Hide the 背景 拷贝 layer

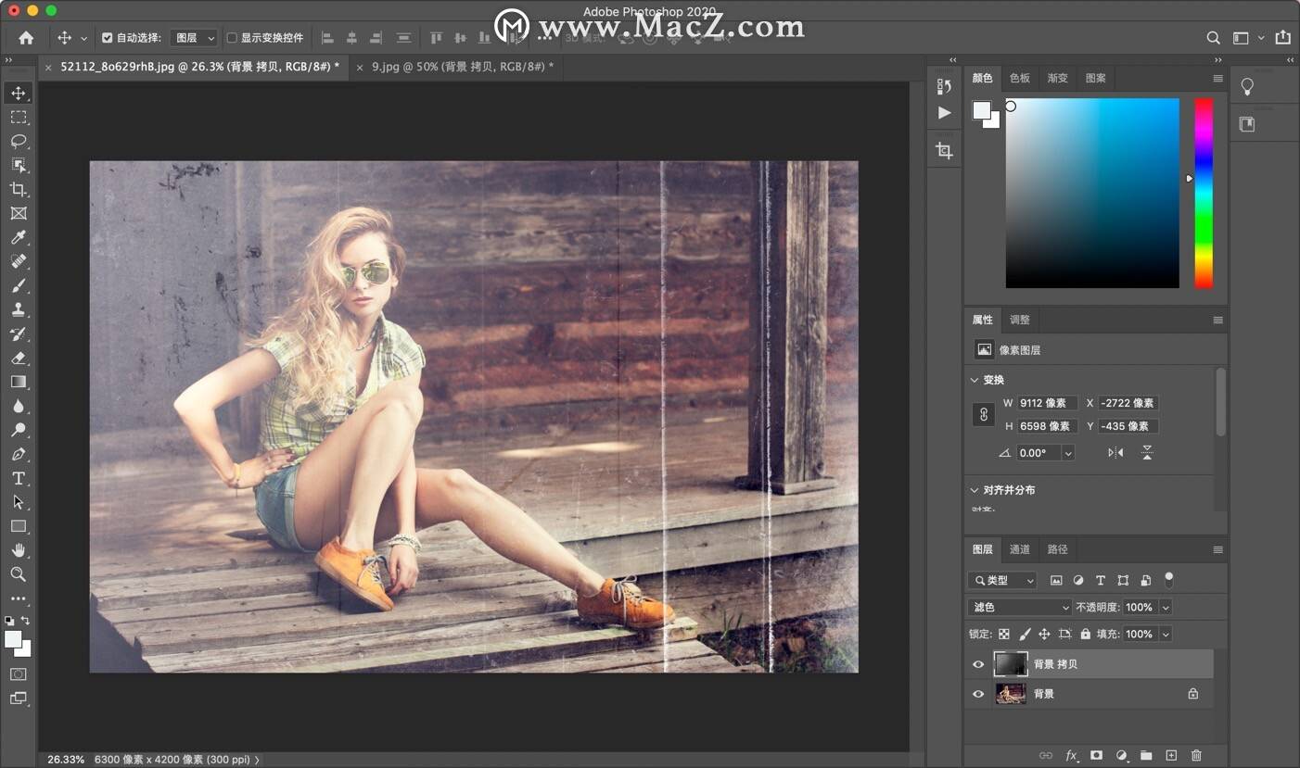tap(977, 664)
